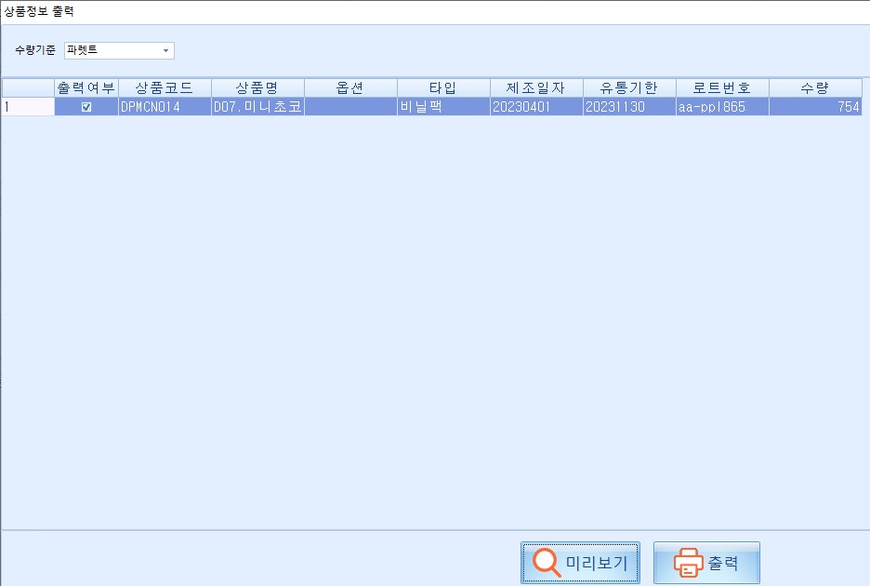Uncheck the 출력여부 checkbox for DPMCN014

[86, 107]
